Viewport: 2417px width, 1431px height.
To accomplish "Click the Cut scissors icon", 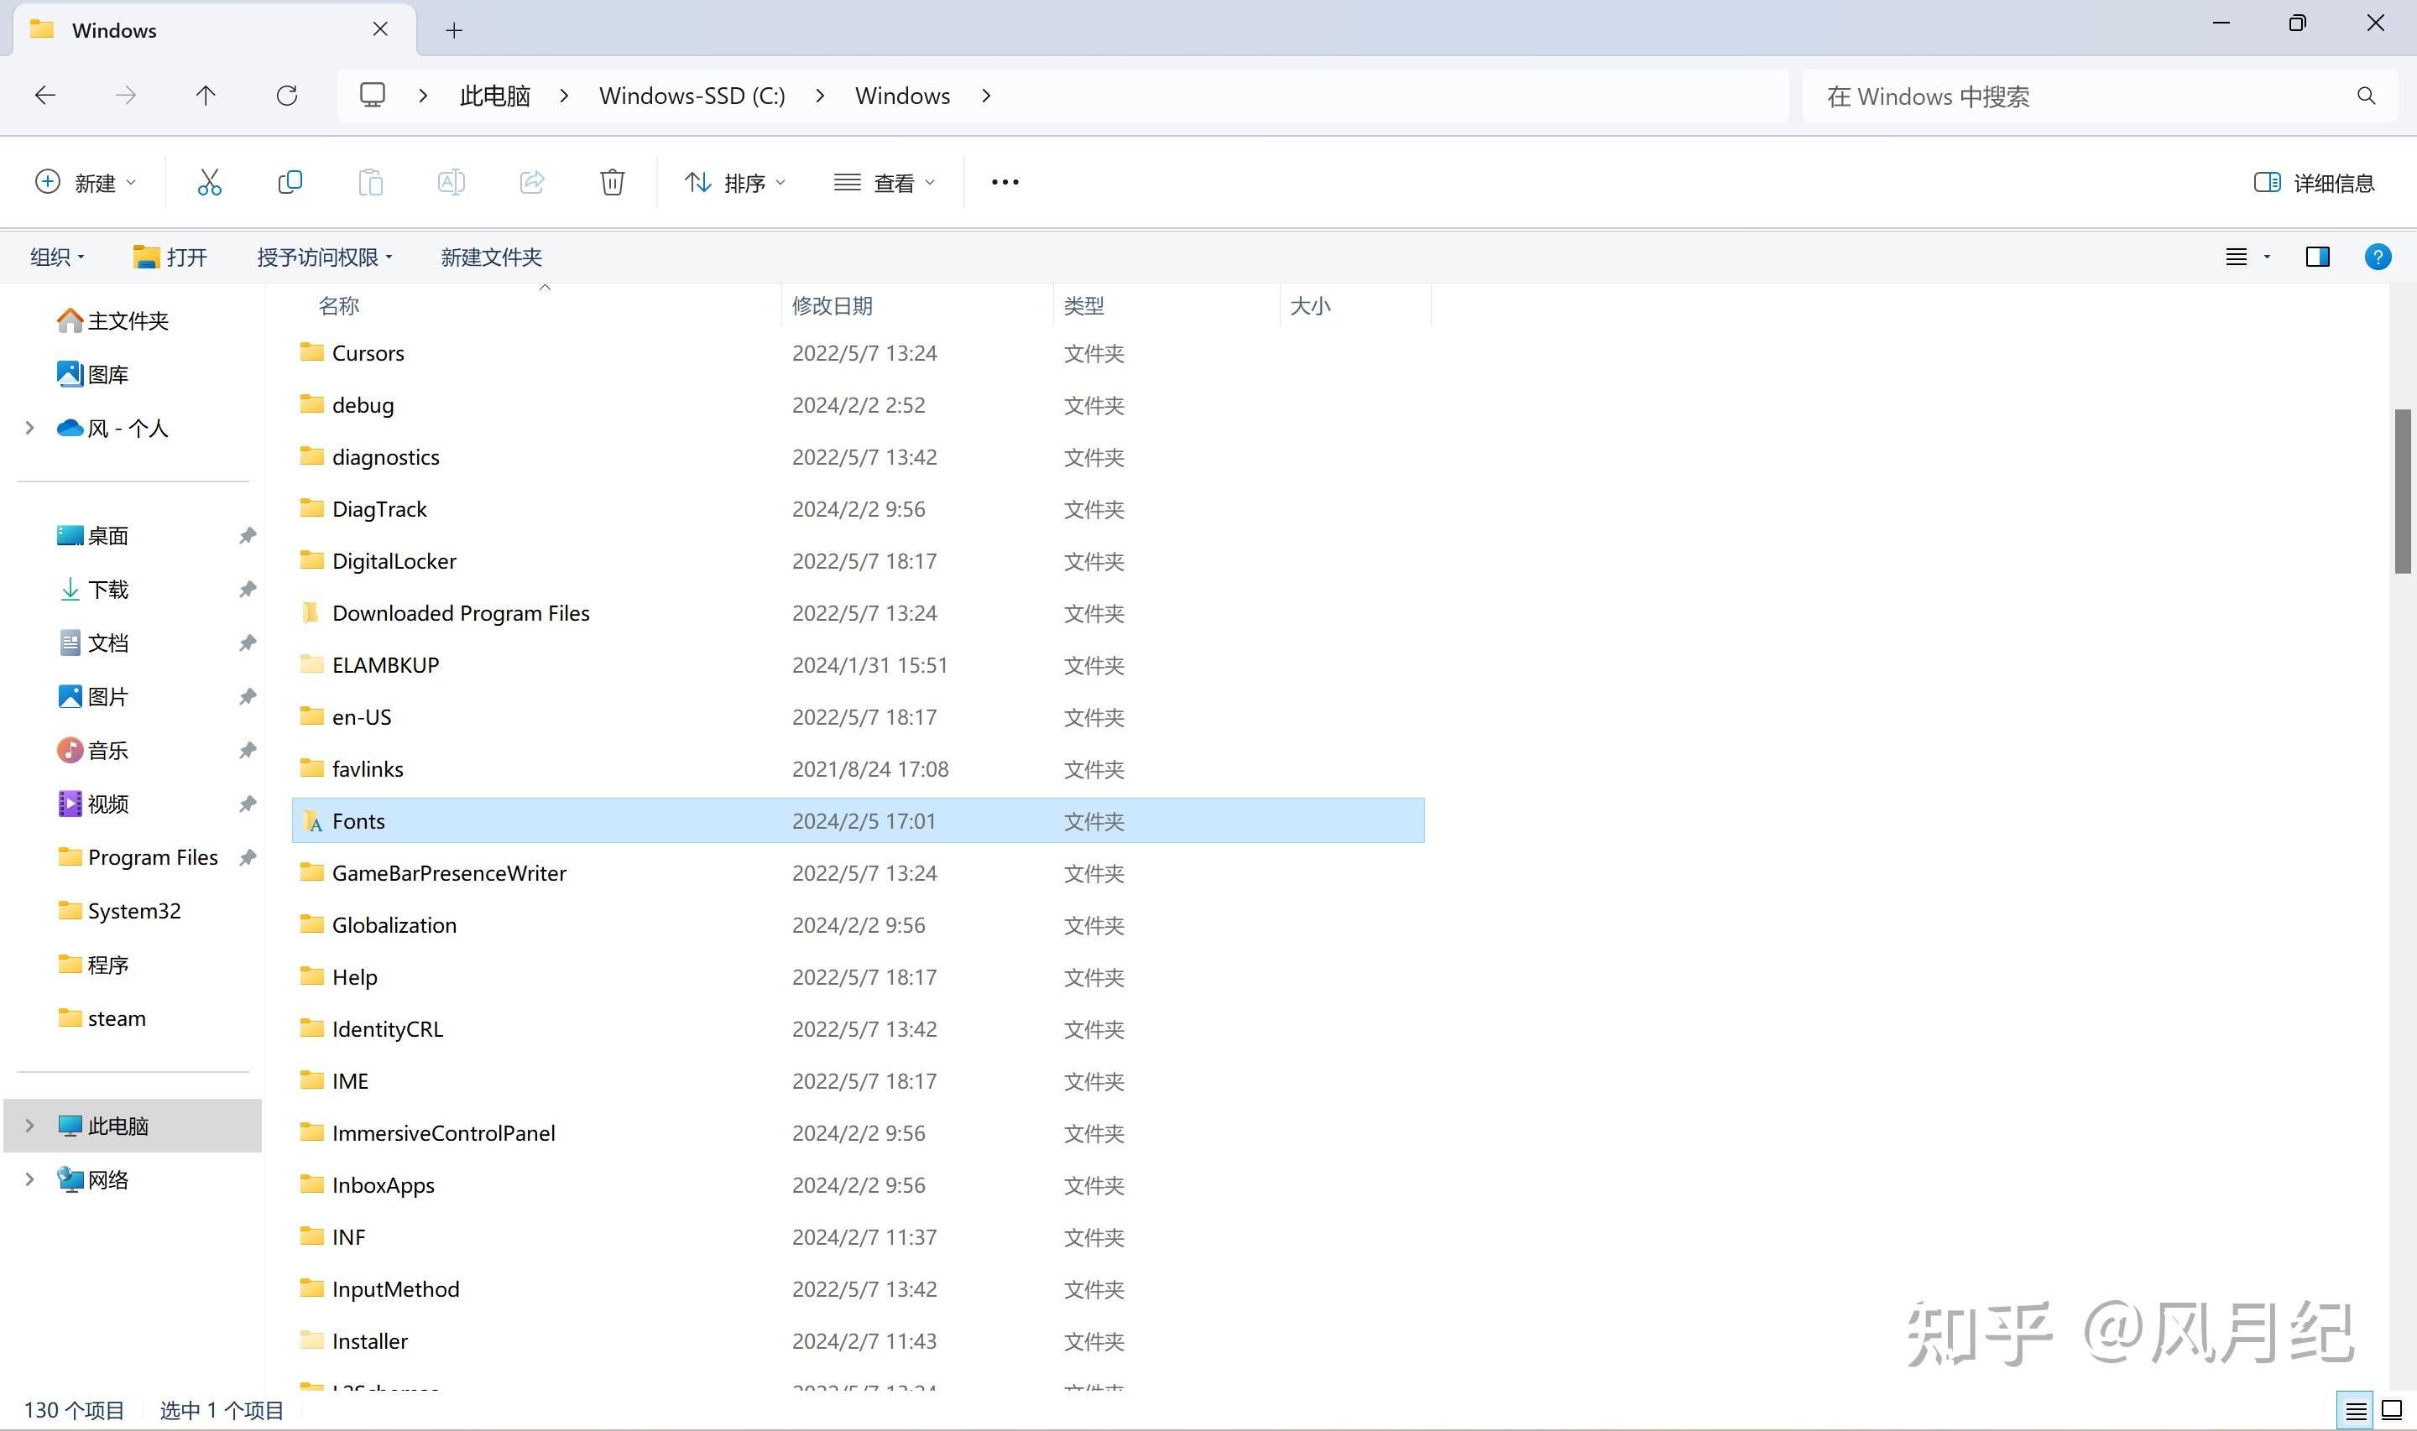I will click(209, 182).
